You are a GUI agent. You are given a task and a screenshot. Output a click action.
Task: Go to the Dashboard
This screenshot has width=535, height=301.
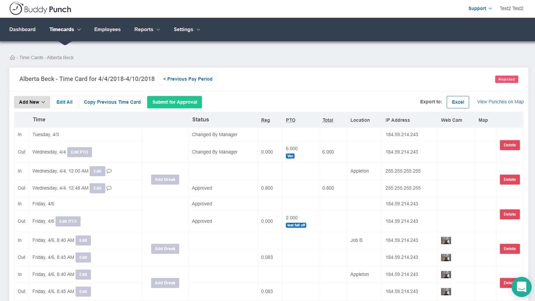(x=22, y=29)
